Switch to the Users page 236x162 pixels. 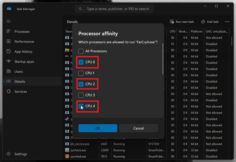pos(33,71)
